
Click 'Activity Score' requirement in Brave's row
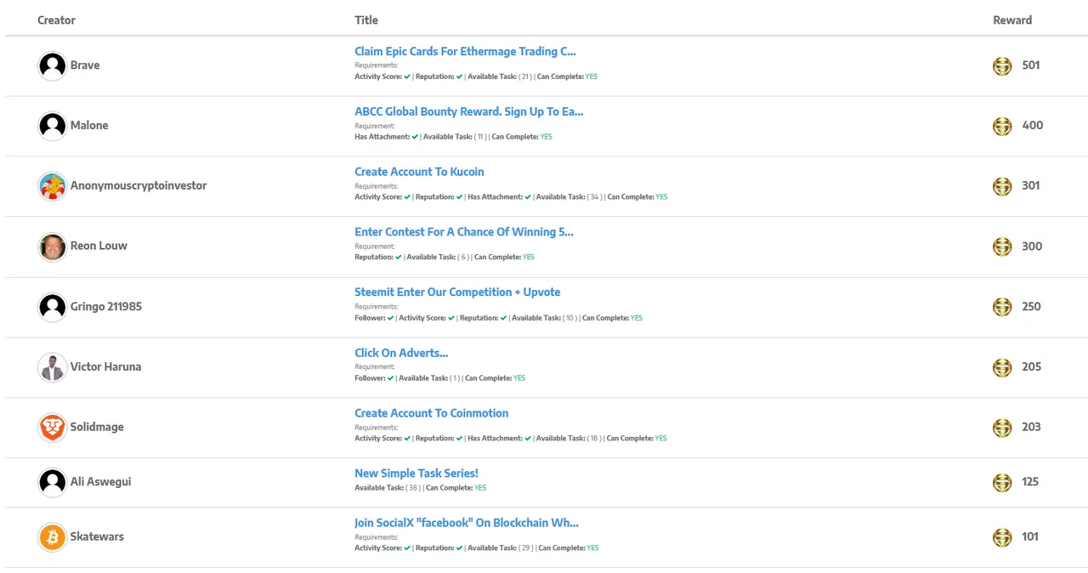[382, 77]
